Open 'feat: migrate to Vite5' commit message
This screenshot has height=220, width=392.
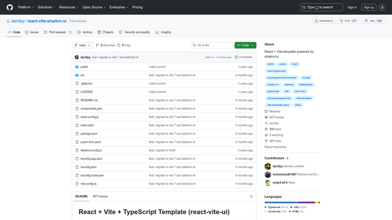pyautogui.click(x=162, y=151)
